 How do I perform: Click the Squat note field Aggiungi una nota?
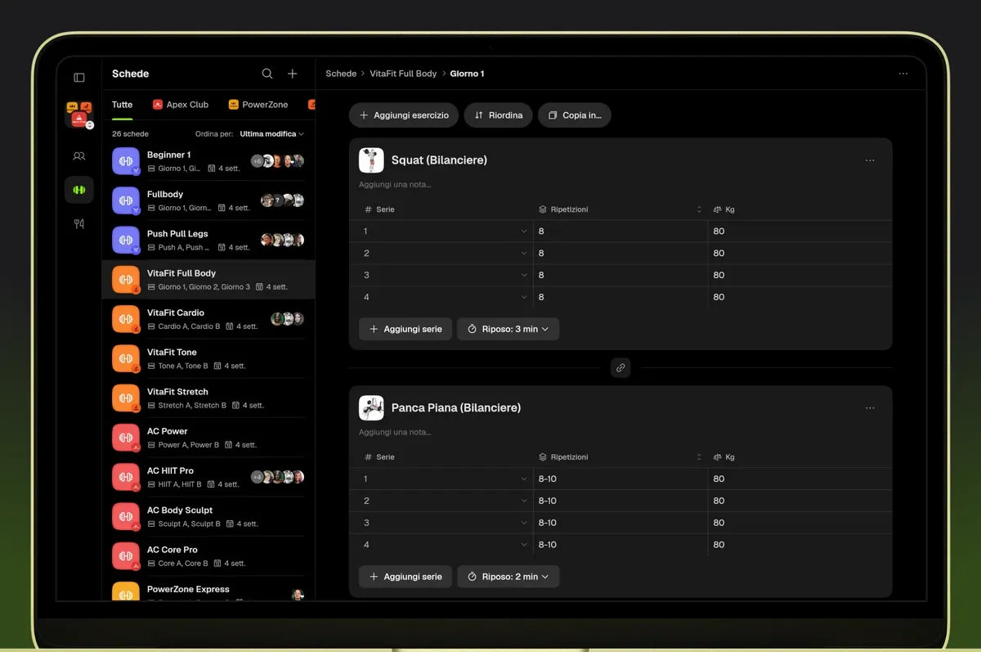(x=395, y=185)
